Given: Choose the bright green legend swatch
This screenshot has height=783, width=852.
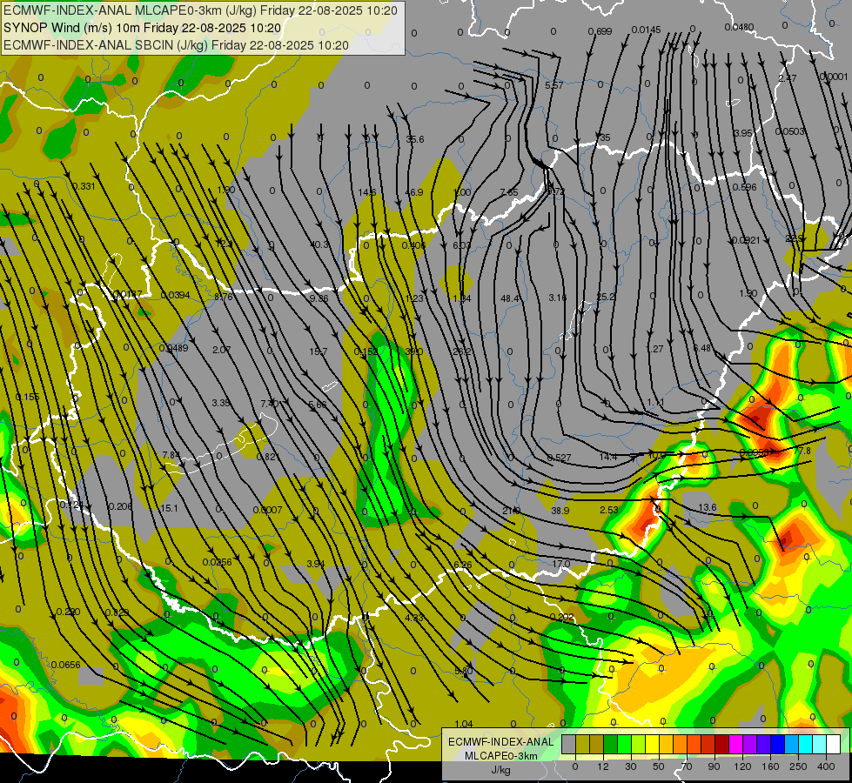Looking at the screenshot, I should click(x=624, y=744).
